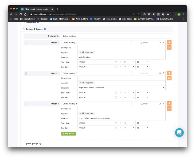
Task: Click info icon next to Options & Groups
Action: coord(45,29)
